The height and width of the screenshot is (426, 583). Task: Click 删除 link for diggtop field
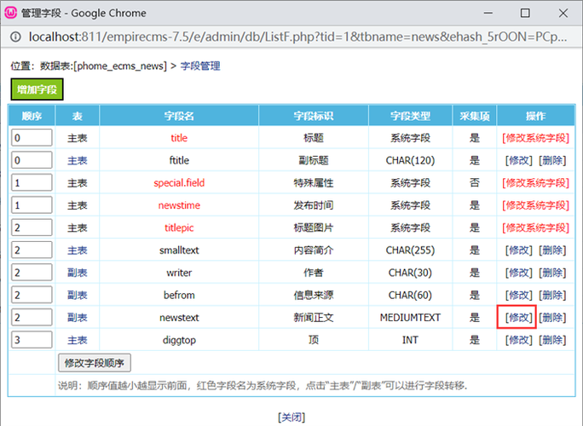[x=552, y=340]
